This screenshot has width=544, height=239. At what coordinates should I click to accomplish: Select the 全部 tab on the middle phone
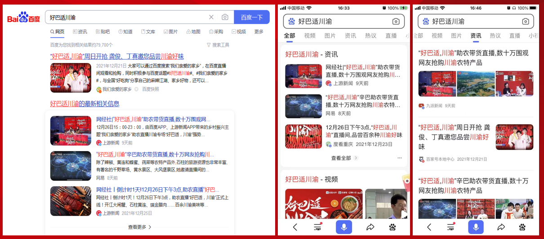[290, 36]
